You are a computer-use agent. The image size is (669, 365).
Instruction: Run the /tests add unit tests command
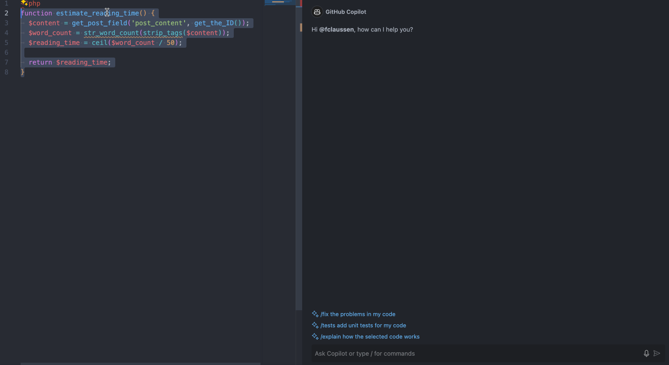(364, 325)
